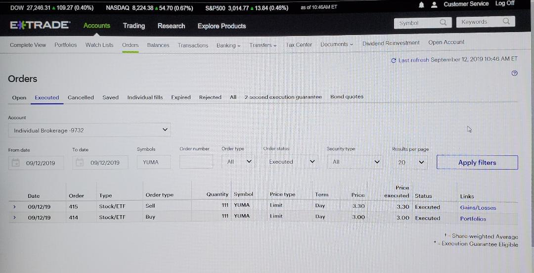Click the Symbol search magnifier icon
Image resolution: width=534 pixels, height=273 pixels.
(443, 22)
